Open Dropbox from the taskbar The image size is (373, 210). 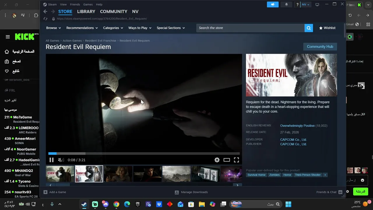(159, 204)
